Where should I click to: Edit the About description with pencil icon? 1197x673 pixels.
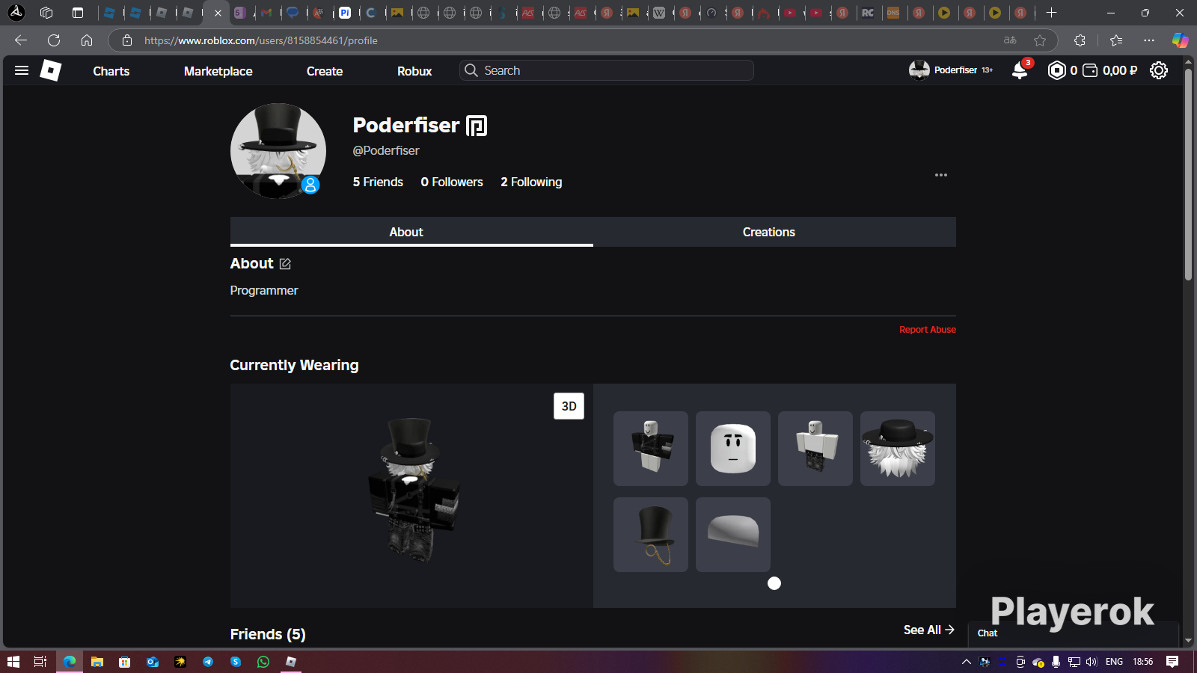coord(285,264)
